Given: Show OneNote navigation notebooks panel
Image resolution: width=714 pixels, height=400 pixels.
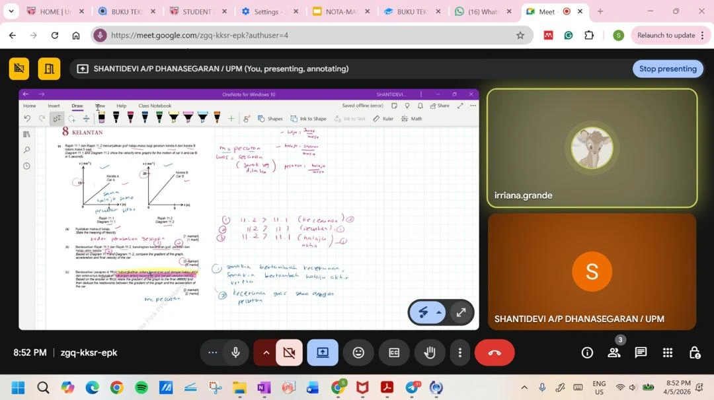Looking at the screenshot, I should click(27, 134).
